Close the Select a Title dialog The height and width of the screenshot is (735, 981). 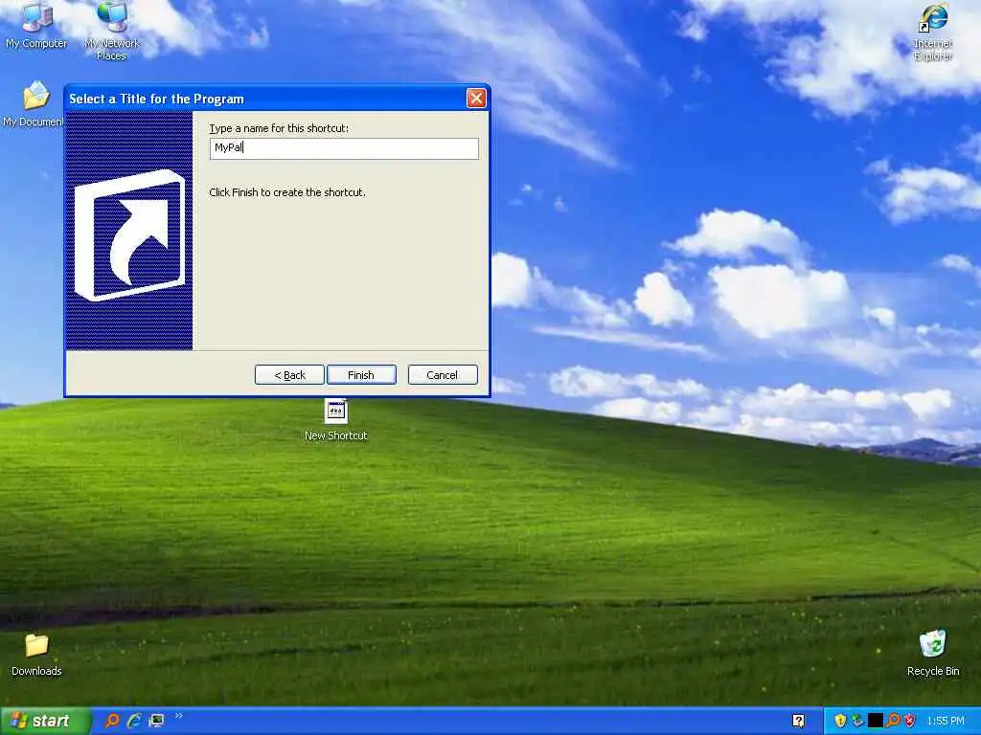[476, 99]
